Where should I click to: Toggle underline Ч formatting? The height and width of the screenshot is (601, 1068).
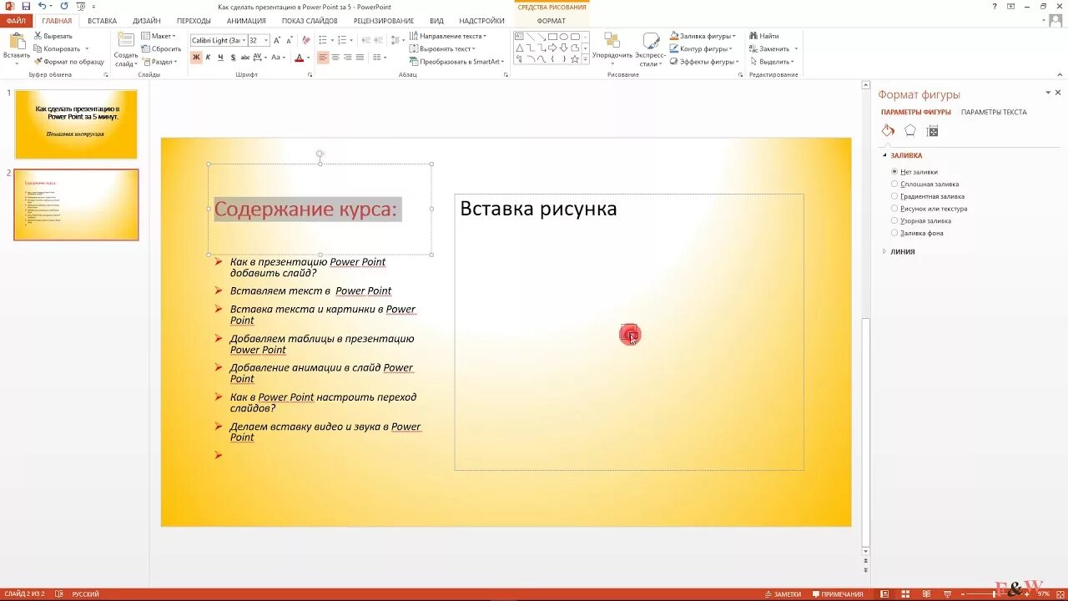click(x=220, y=58)
